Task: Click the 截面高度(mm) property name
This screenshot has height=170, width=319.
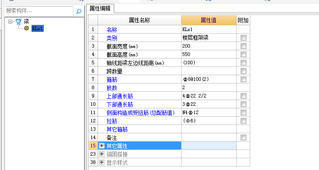Action: coord(122,55)
